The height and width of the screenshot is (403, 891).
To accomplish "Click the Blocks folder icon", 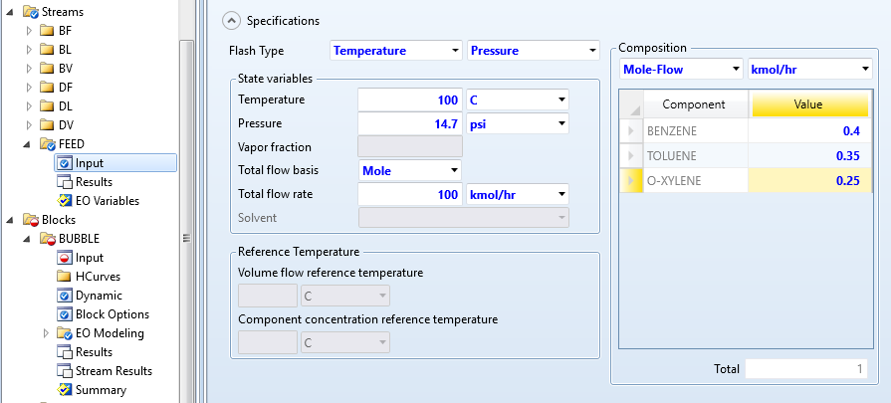I will point(31,220).
